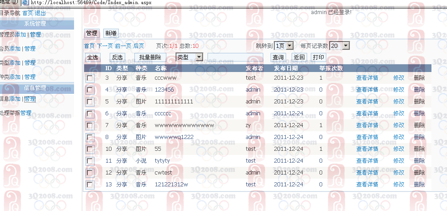Go to 前一页 previous page link

pos(123,46)
